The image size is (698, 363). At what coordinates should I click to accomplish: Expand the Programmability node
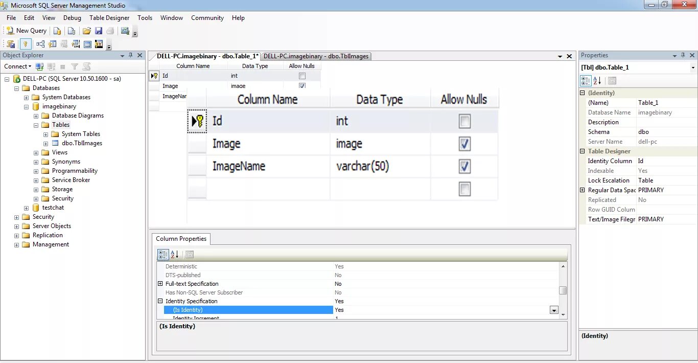tap(36, 171)
